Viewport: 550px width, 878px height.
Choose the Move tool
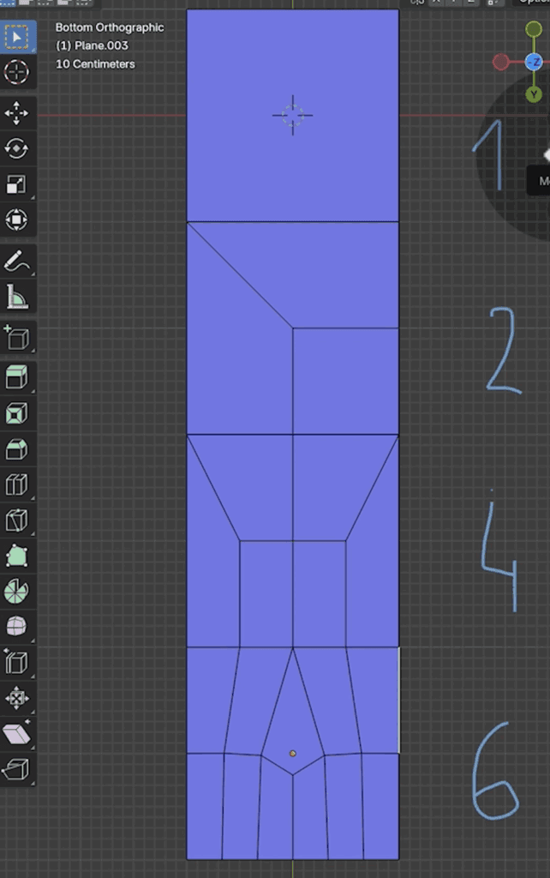(17, 113)
